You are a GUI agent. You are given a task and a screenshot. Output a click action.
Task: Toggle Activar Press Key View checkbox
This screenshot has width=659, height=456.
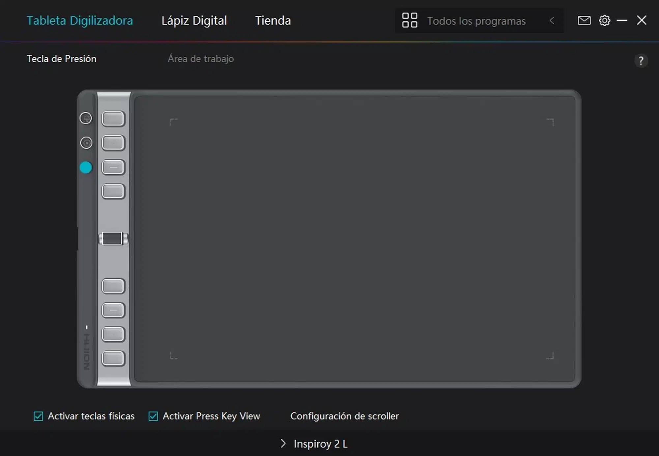click(x=153, y=416)
